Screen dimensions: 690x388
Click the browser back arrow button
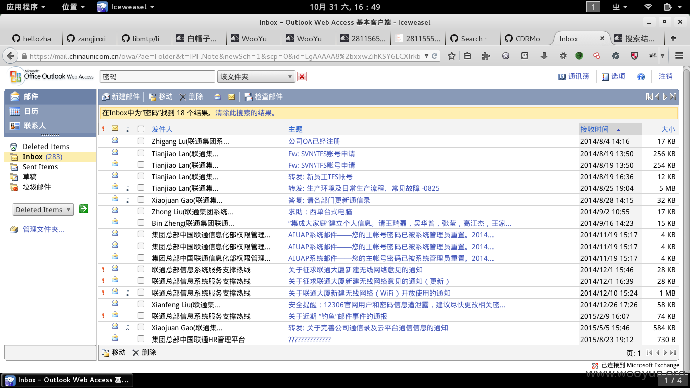(x=10, y=56)
